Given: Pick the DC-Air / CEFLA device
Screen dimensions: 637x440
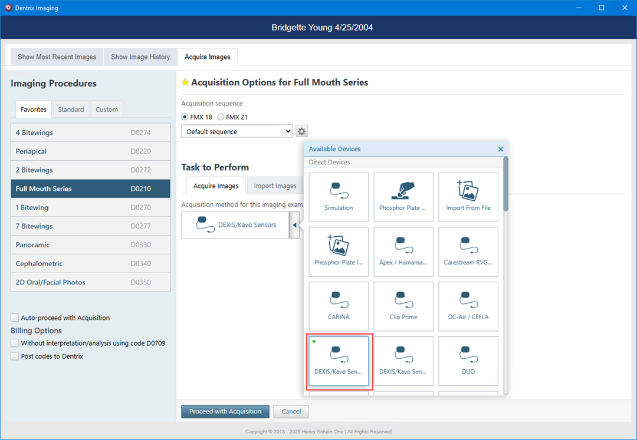Looking at the screenshot, I should (x=468, y=306).
